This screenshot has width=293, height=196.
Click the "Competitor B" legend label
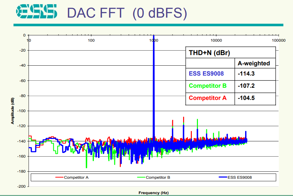coord(158,177)
